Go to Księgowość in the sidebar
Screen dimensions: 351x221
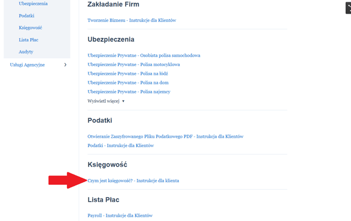[30, 28]
